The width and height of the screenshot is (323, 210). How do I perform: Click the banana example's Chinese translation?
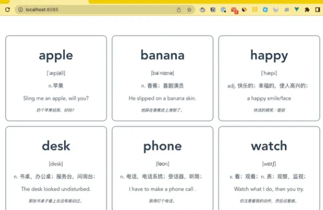[x=162, y=110]
